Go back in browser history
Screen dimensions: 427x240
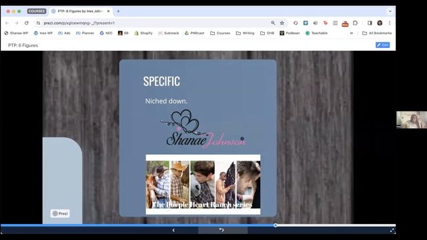7,23
